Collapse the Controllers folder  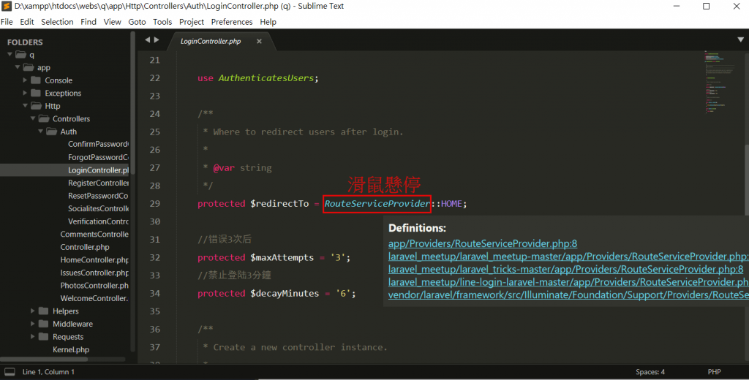point(33,118)
